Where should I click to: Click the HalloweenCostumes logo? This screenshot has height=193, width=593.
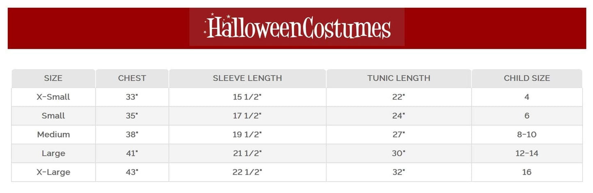coord(297,27)
